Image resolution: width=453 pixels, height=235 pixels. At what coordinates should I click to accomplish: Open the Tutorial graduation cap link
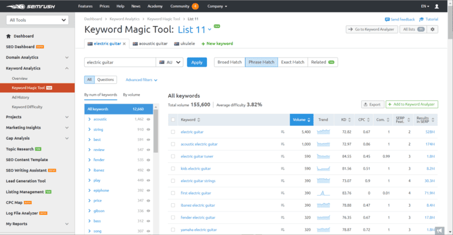click(429, 19)
